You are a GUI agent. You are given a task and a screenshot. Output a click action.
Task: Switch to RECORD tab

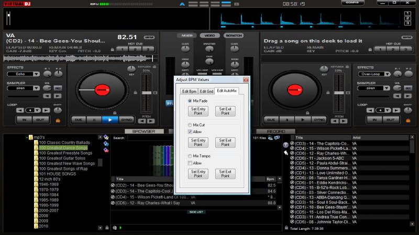[276, 132]
